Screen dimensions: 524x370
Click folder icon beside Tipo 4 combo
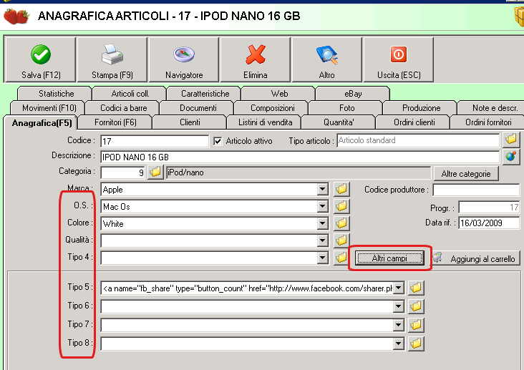(341, 258)
